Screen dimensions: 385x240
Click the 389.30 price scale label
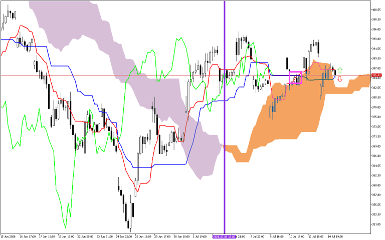point(376,58)
